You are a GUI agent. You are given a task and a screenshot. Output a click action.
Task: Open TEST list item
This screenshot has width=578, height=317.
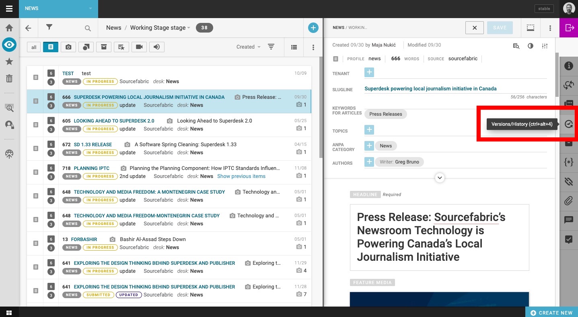click(x=169, y=78)
